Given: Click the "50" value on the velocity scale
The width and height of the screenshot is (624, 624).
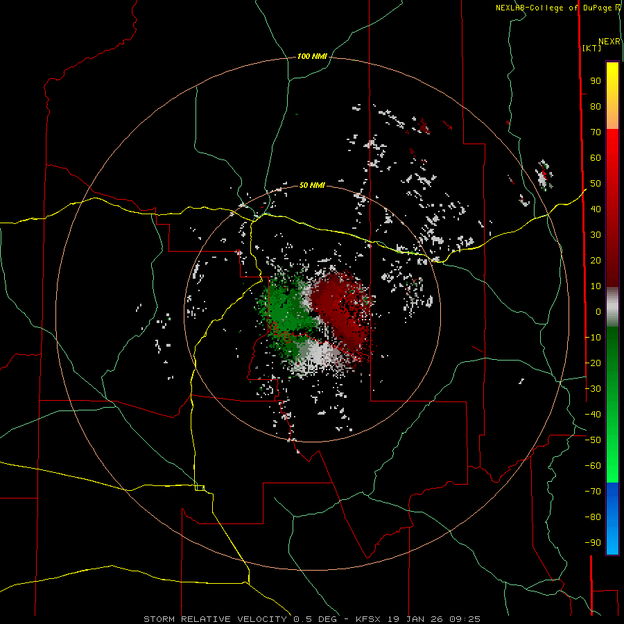Looking at the screenshot, I should (x=596, y=184).
